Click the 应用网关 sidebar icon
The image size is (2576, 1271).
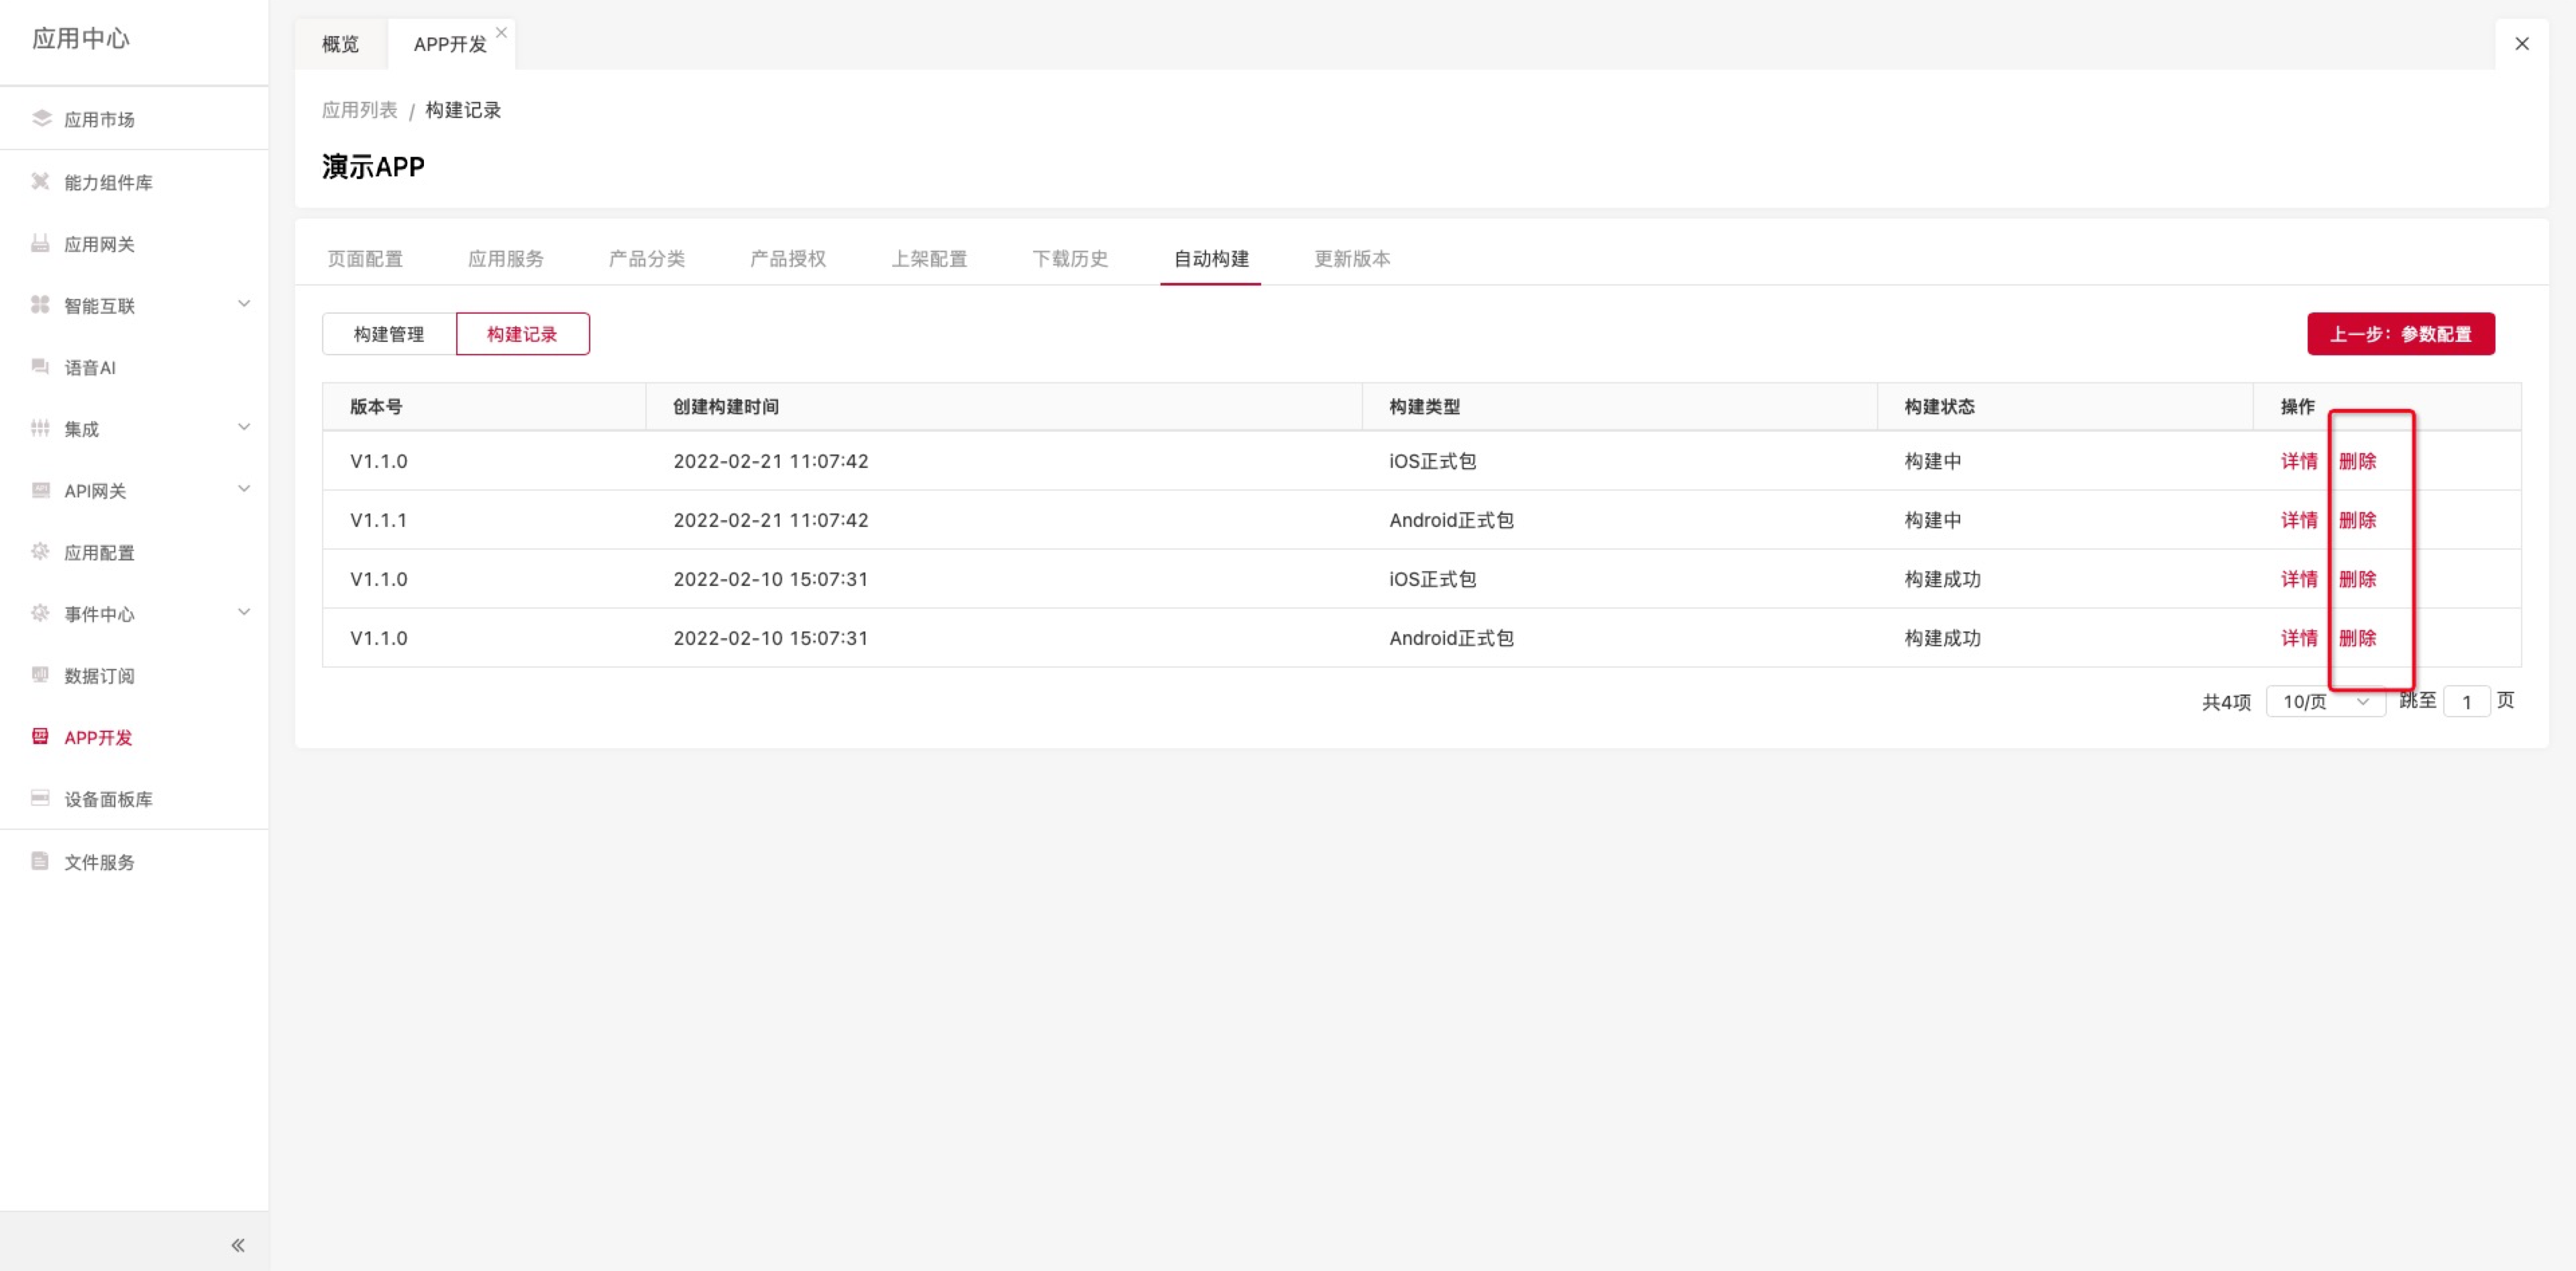40,244
